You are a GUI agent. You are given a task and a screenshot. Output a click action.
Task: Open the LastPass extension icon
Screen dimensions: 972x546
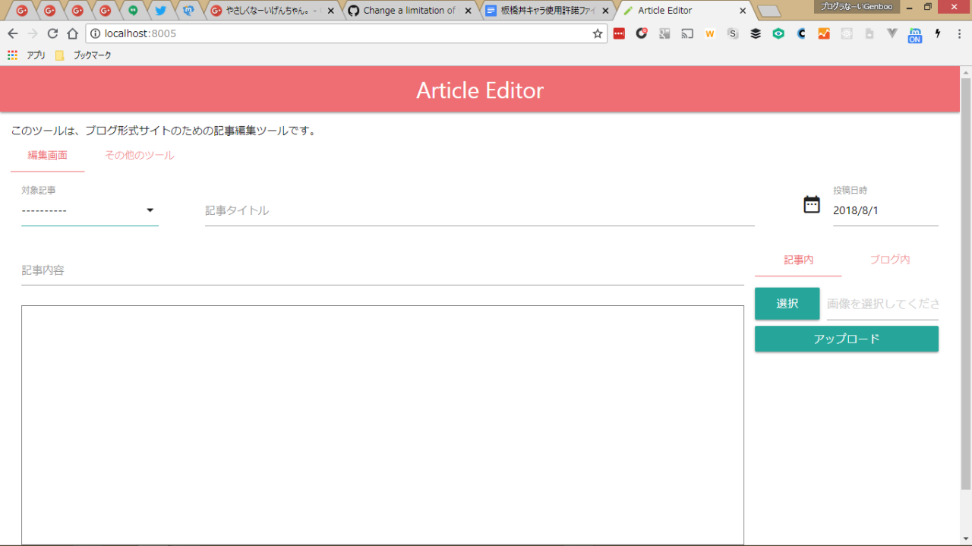coord(619,33)
